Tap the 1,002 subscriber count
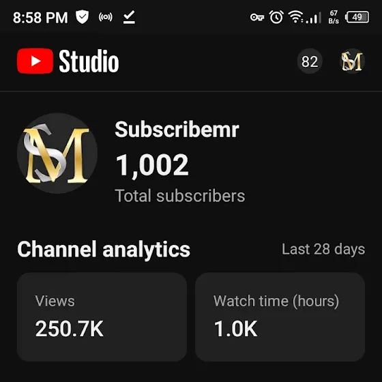Image resolution: width=382 pixels, height=382 pixels. (x=152, y=165)
